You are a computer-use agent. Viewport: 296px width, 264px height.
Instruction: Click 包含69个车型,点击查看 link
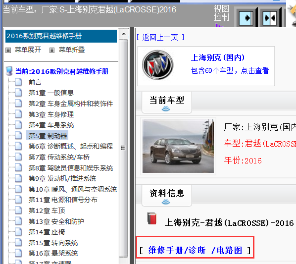[x=230, y=70]
